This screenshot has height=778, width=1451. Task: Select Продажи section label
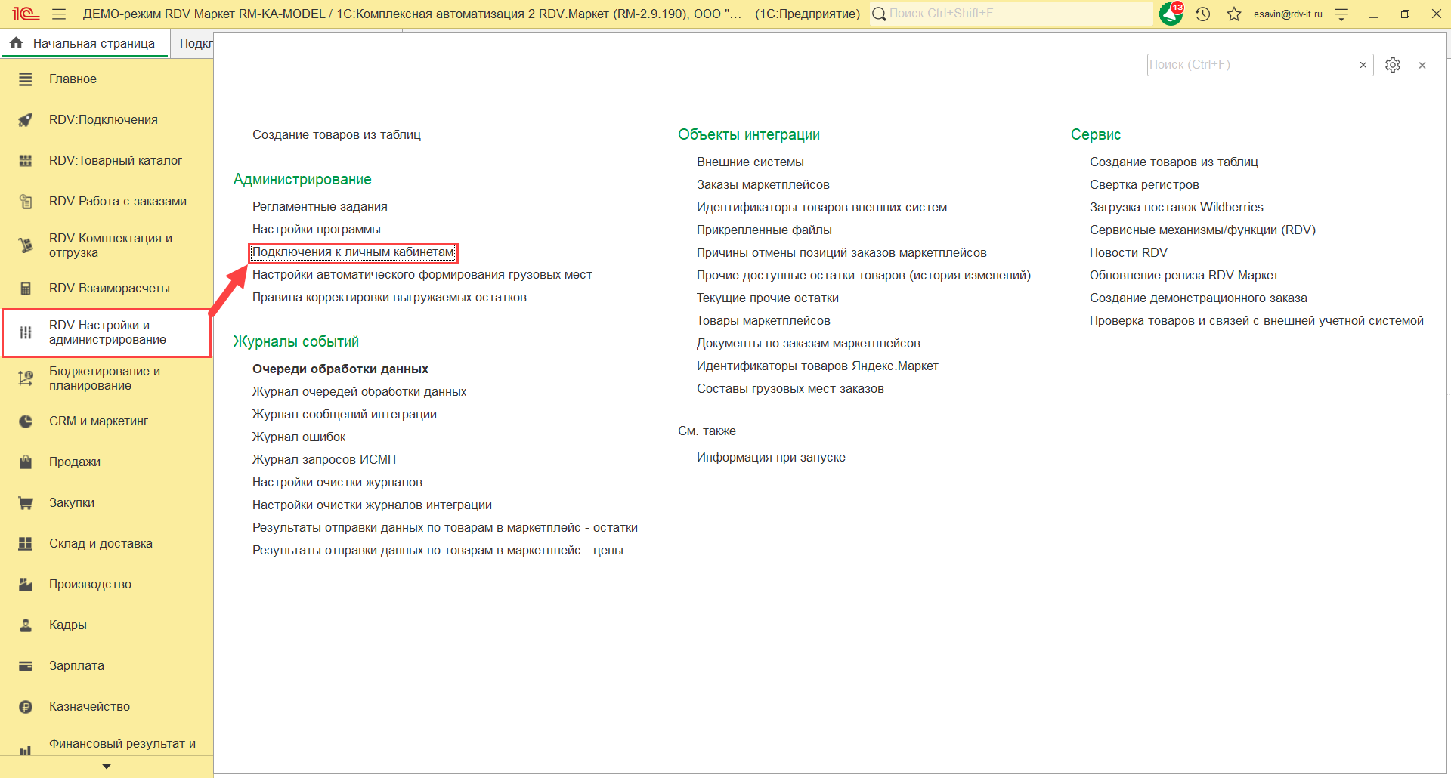tap(75, 462)
